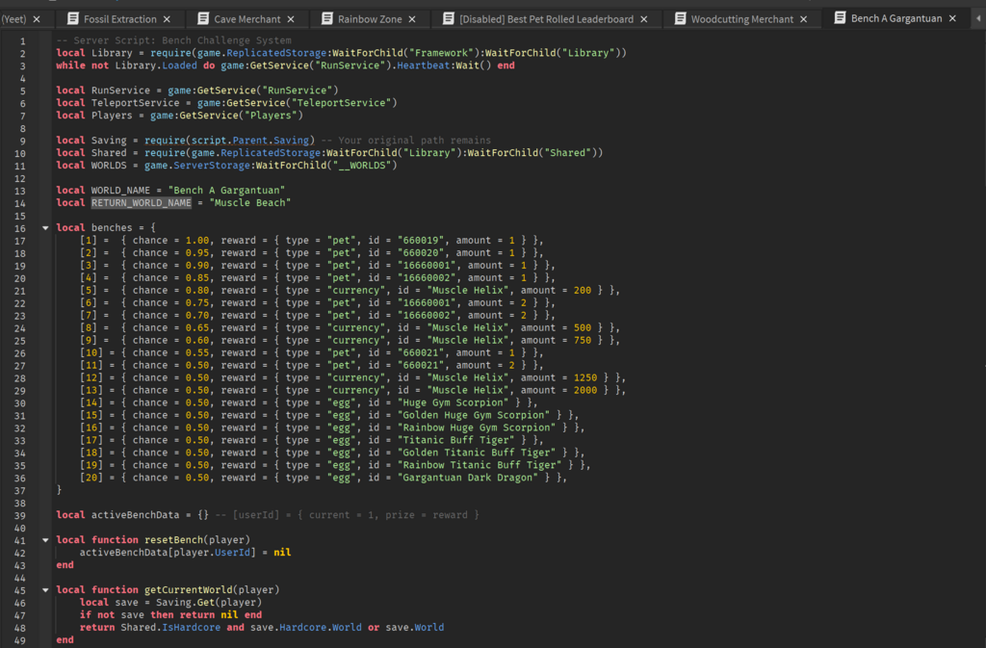Close the Bench A Gargantuan tab
Screen dimensions: 986x648
tap(952, 19)
